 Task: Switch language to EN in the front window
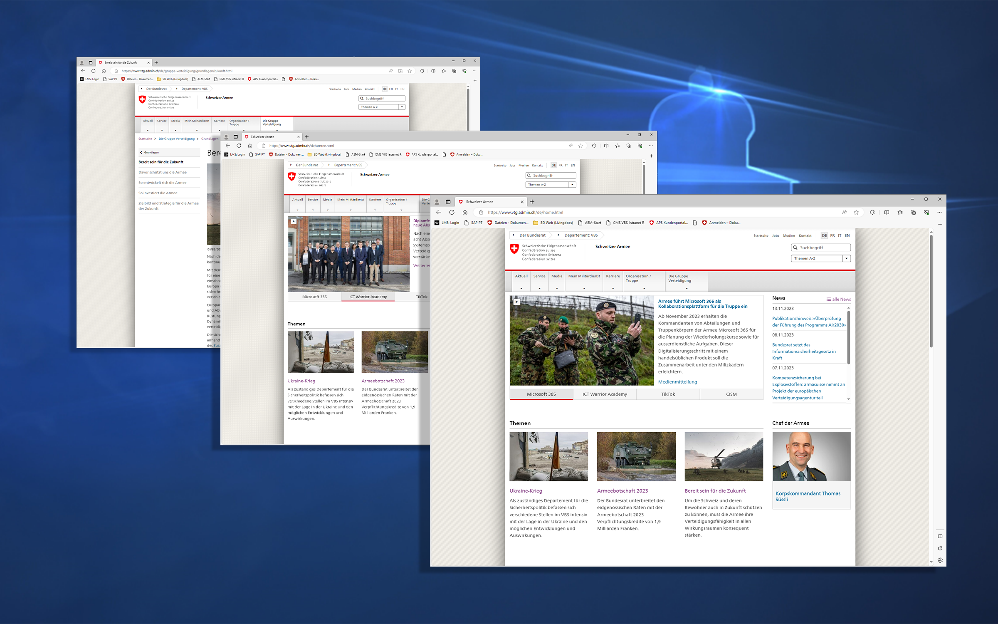click(x=847, y=235)
